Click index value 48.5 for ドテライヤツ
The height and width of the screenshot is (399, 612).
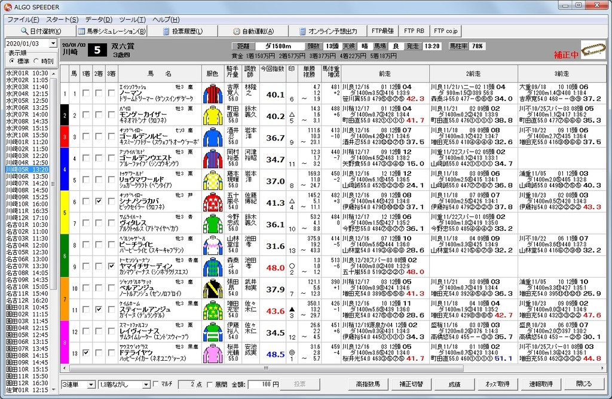coord(276,354)
